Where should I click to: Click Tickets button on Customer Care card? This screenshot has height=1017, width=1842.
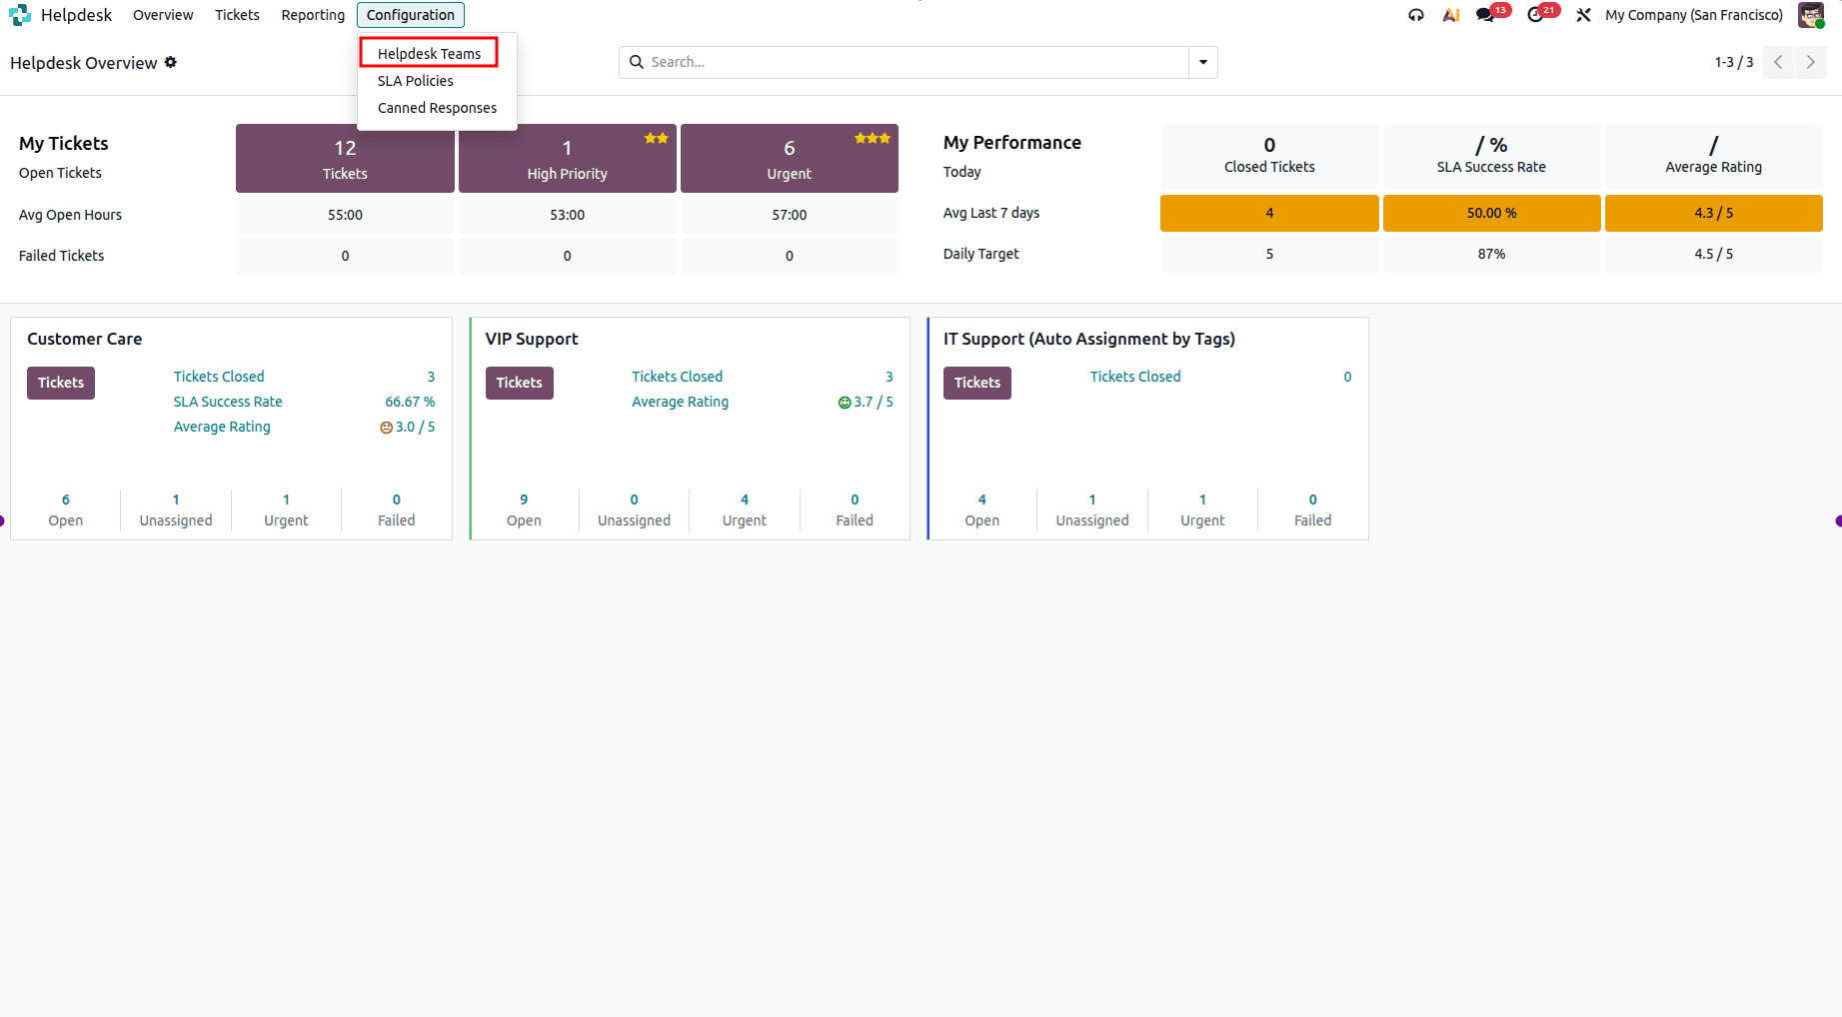(61, 383)
